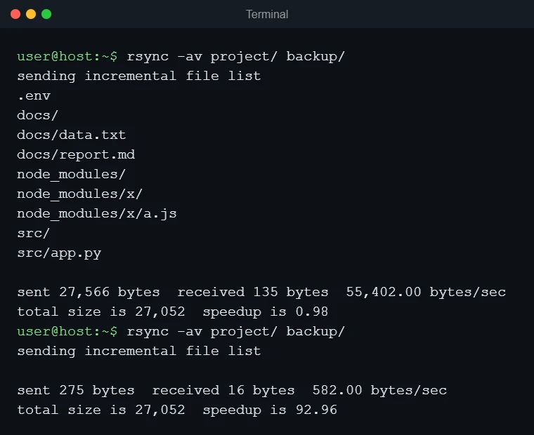Screen dimensions: 534x435
Task: Click 'received 135 bytes' text
Action: pyautogui.click(x=253, y=292)
